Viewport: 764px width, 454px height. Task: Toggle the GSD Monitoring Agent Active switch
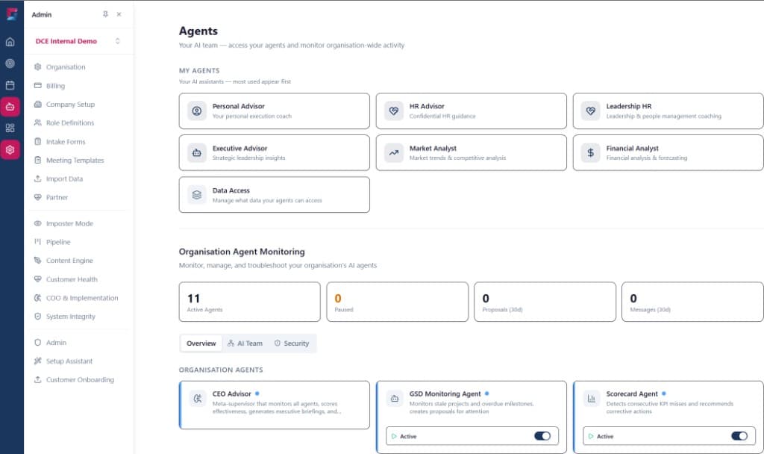click(544, 435)
